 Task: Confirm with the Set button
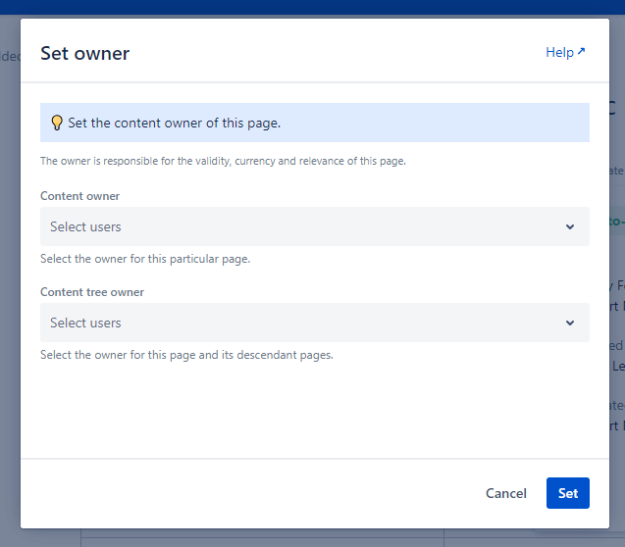click(x=567, y=493)
